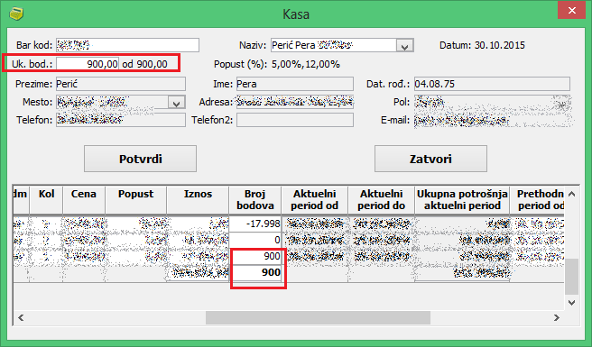592x347 pixels.
Task: Click the Popust 5,00%,12,00% value
Action: point(306,64)
